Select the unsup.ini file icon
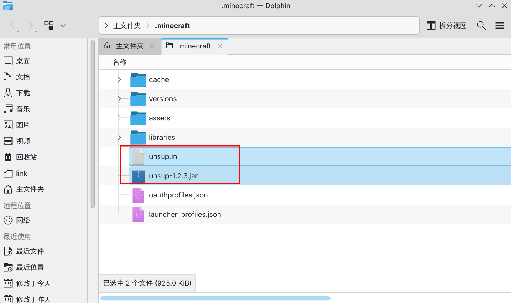This screenshot has height=303, width=511. (138, 156)
